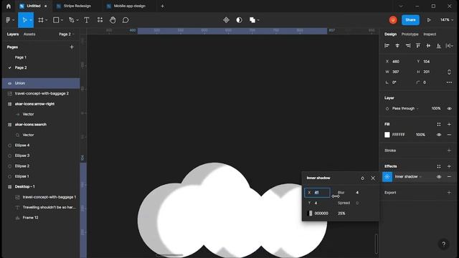Select the Frame tool
This screenshot has height=258, width=459.
coord(41,20)
